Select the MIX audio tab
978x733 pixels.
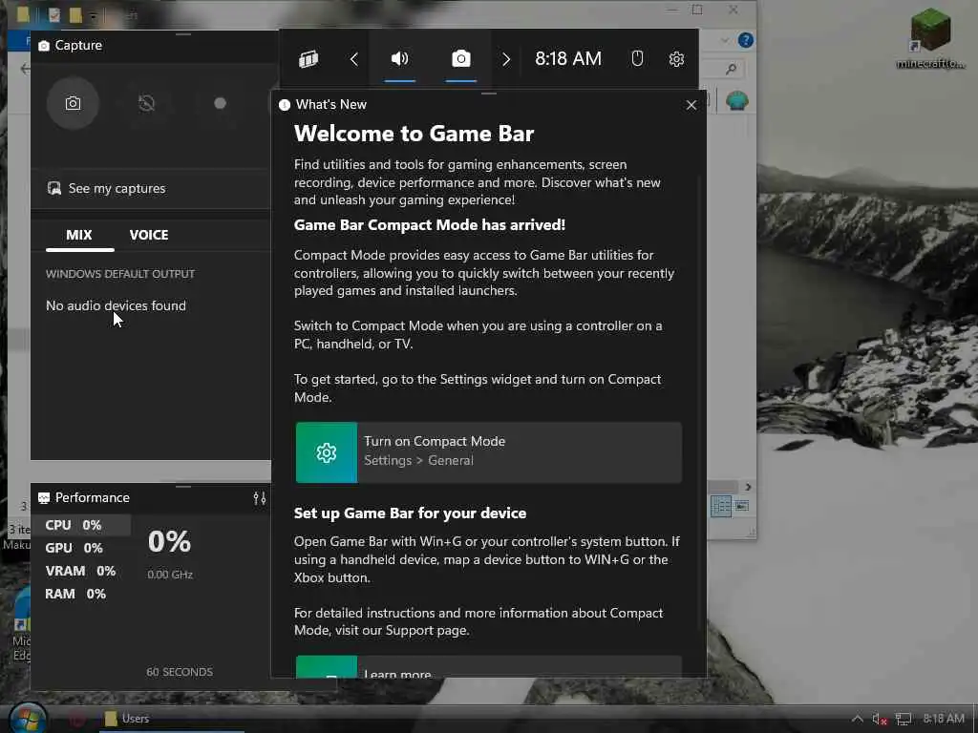click(79, 235)
